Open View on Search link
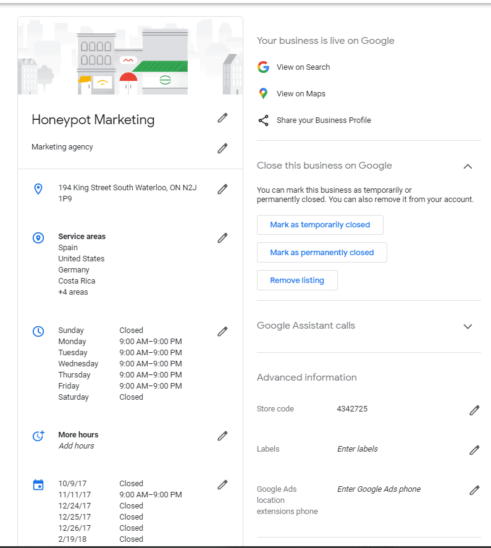The width and height of the screenshot is (491, 548). pyautogui.click(x=303, y=67)
